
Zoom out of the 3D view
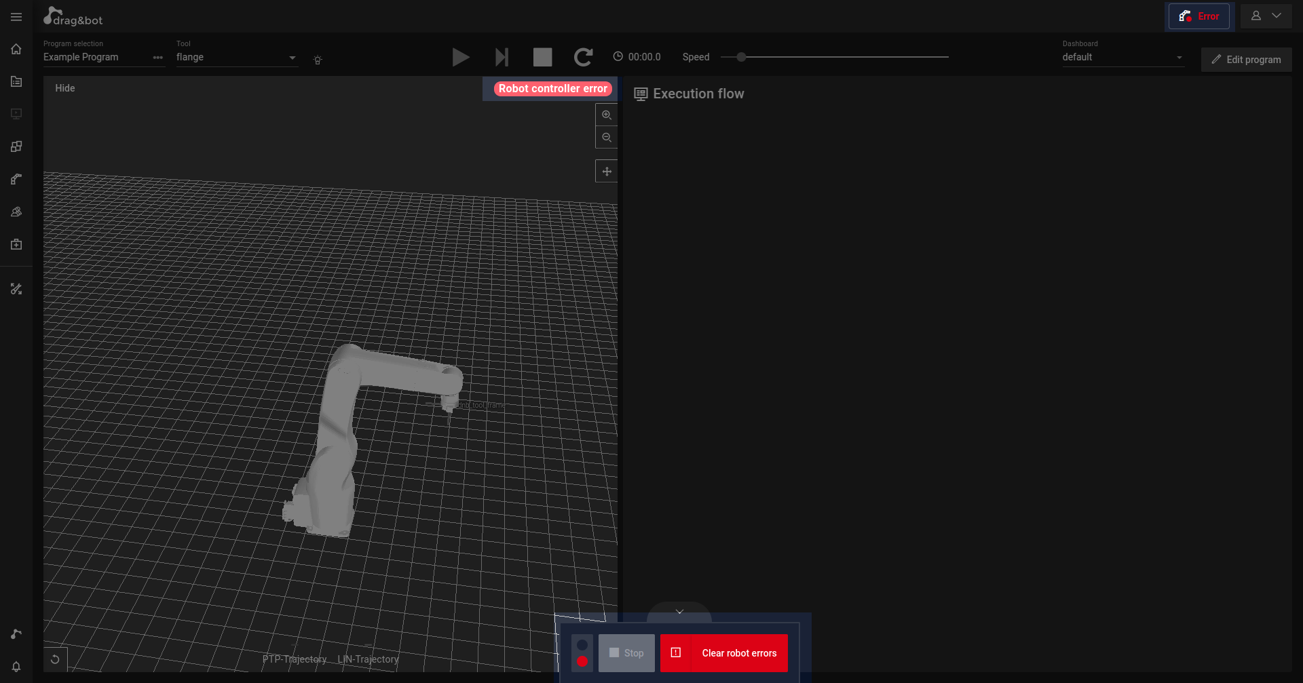(607, 138)
